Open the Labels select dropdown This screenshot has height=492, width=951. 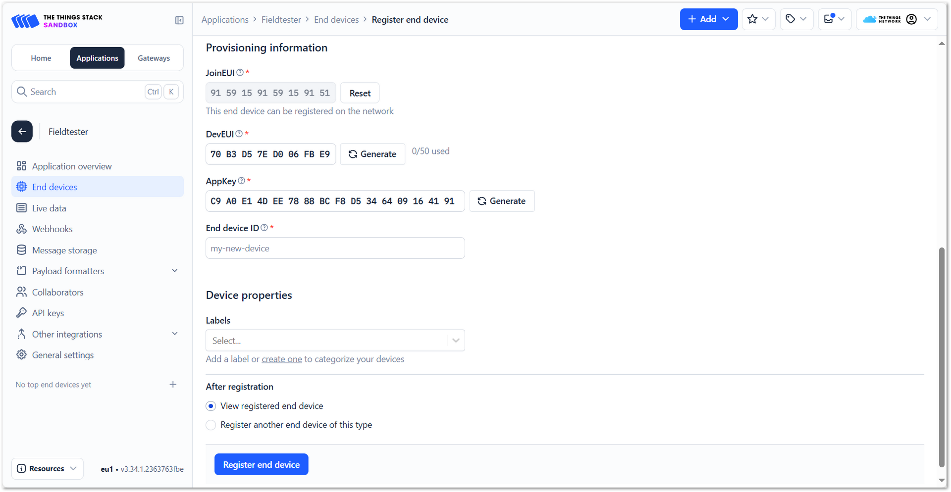(x=335, y=341)
